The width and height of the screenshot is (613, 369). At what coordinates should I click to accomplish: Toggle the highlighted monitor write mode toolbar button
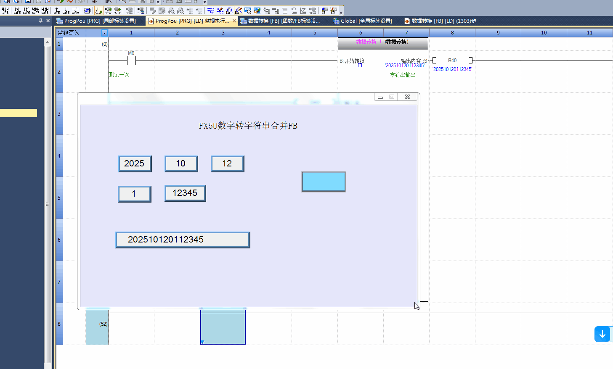click(x=98, y=11)
